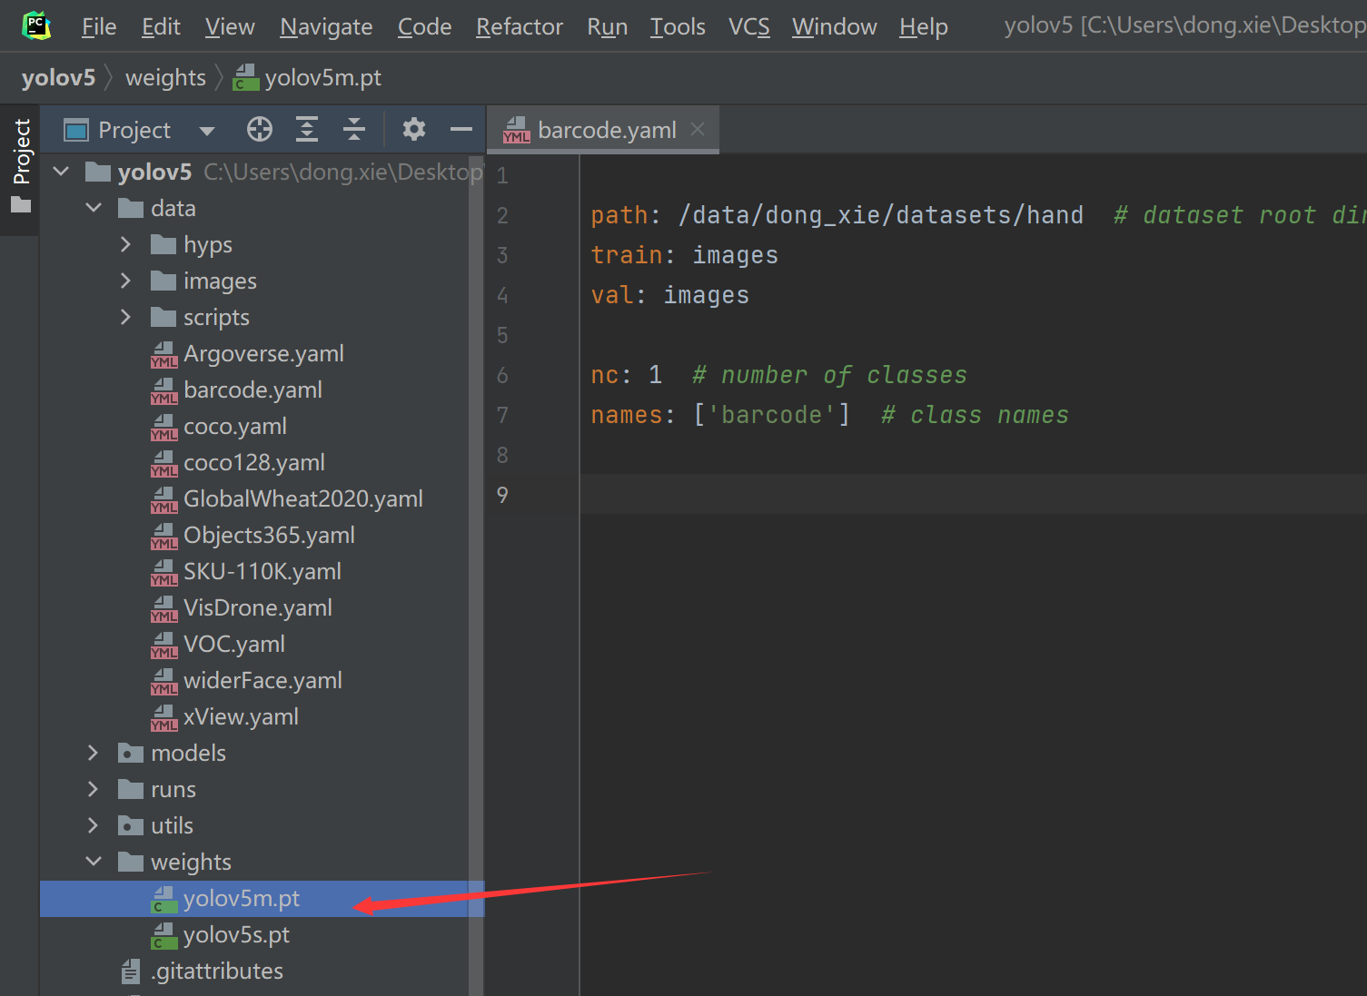
Task: Click the Objects365.yaml file icon
Action: (163, 536)
